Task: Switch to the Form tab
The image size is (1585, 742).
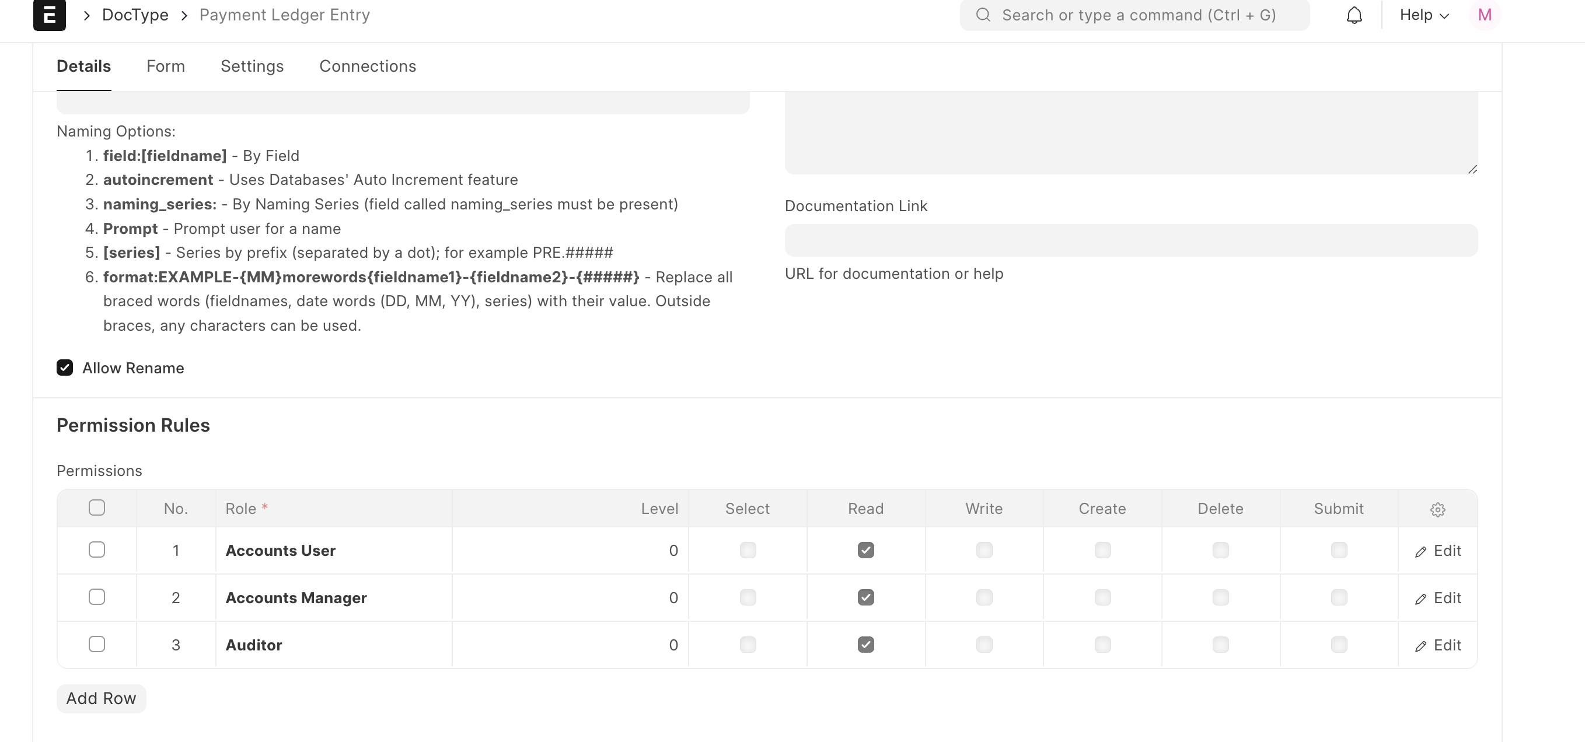Action: click(x=166, y=66)
